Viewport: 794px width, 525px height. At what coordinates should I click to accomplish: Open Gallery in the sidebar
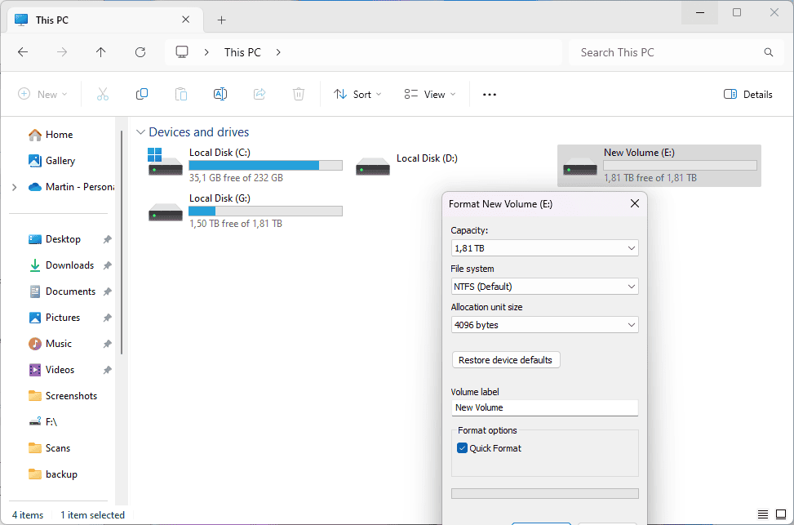[x=52, y=161]
